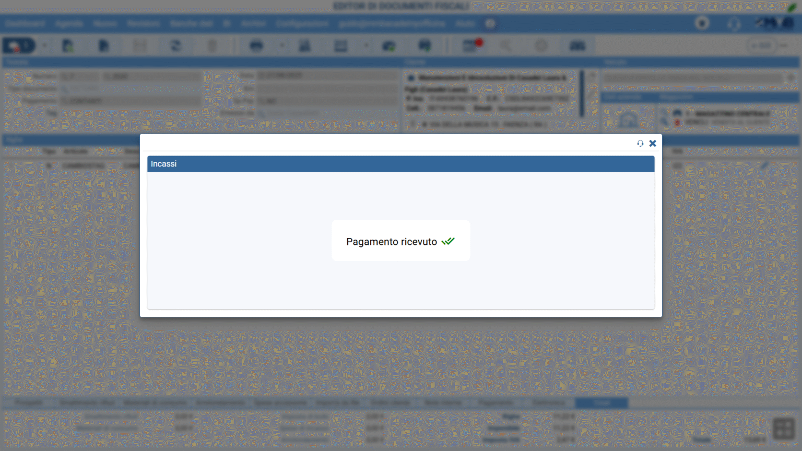Click the headset icon in top blue bar
The height and width of the screenshot is (451, 802).
pyautogui.click(x=734, y=23)
